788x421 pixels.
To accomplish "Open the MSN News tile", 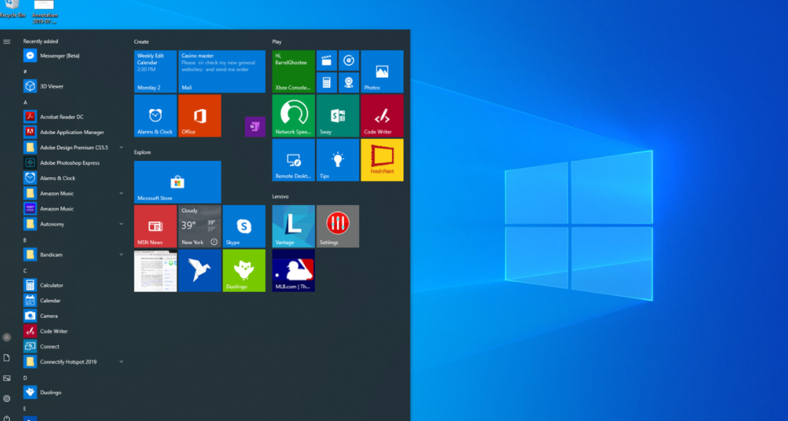I will (x=155, y=226).
